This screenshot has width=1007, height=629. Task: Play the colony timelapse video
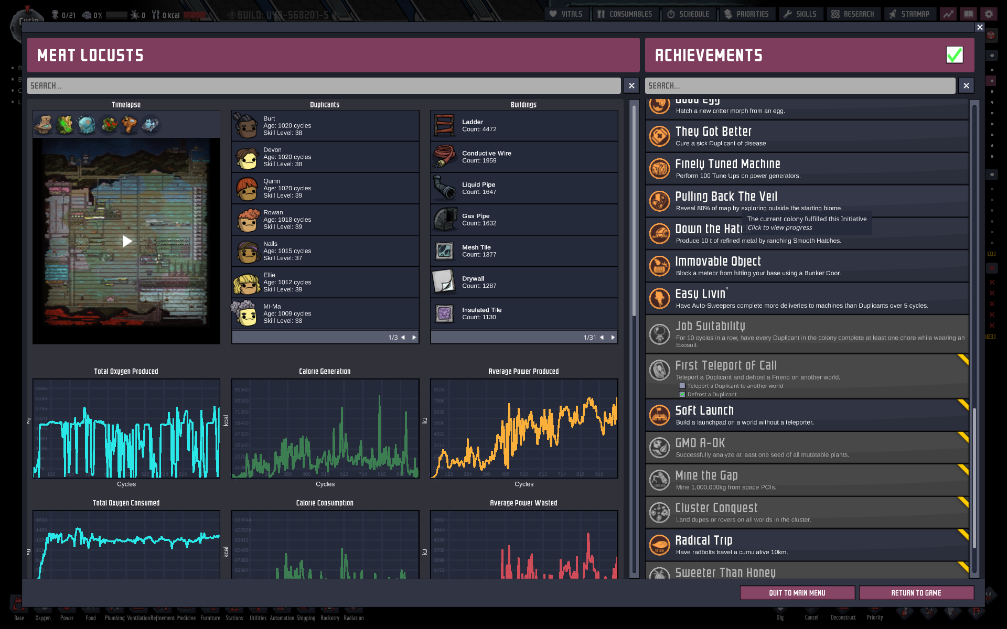pos(127,241)
